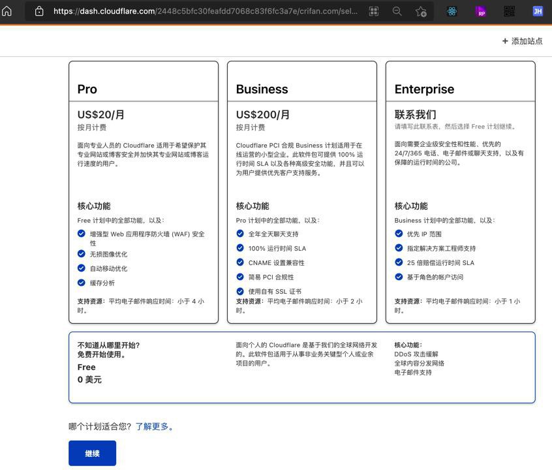Viewport: 552px width, 470px height.
Task: Open the 了解更多 link
Action: click(154, 427)
